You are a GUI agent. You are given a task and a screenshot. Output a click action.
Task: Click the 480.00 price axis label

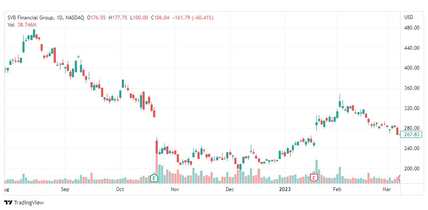point(412,28)
